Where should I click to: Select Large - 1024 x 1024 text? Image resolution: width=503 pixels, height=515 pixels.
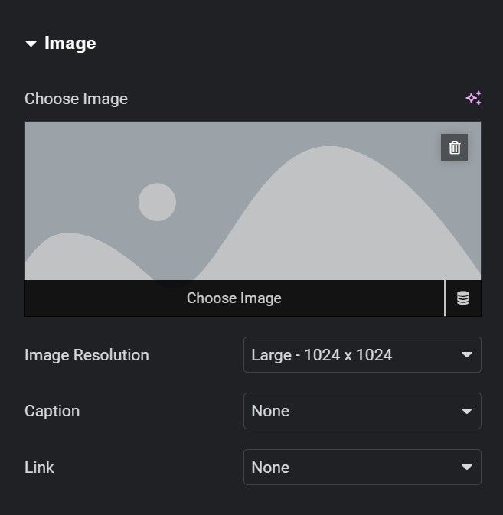tap(322, 355)
